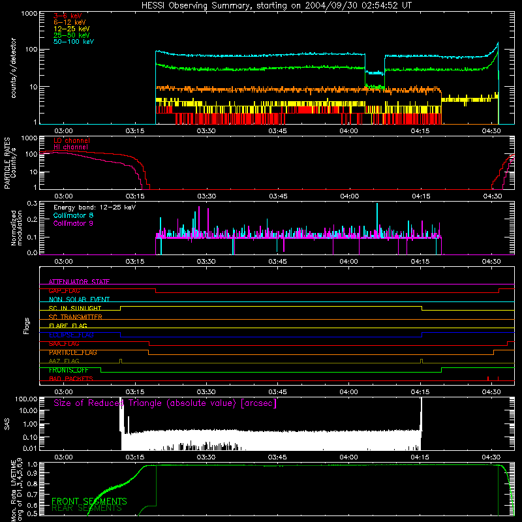Click the Normalized modulation axis label
Viewport: 522px width, 522px height.
point(16,228)
